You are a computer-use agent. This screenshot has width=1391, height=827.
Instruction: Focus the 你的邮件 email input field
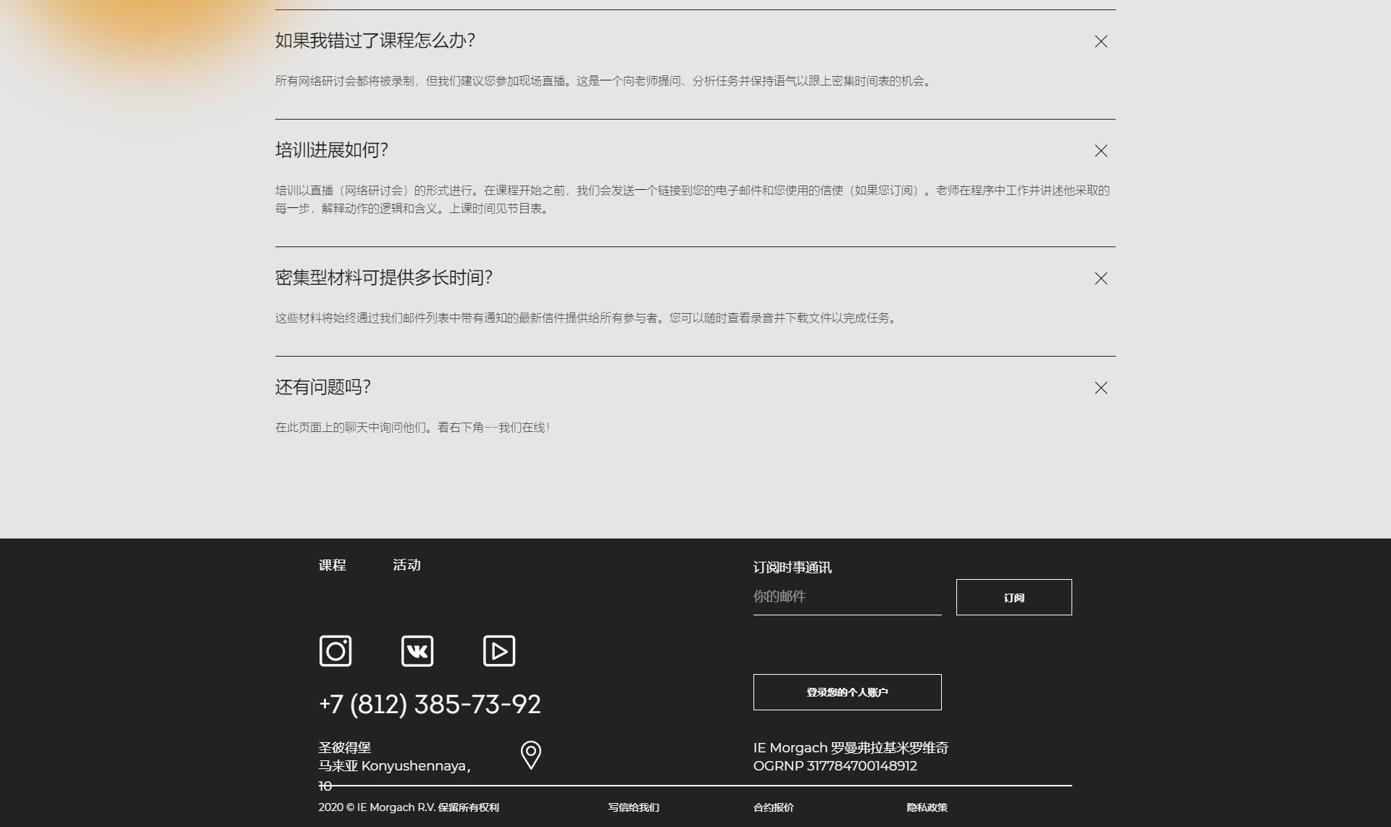pos(848,597)
